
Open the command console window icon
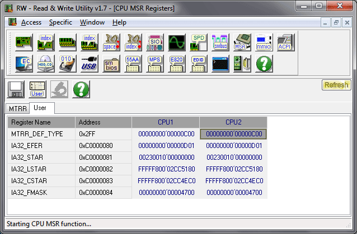click(x=220, y=64)
